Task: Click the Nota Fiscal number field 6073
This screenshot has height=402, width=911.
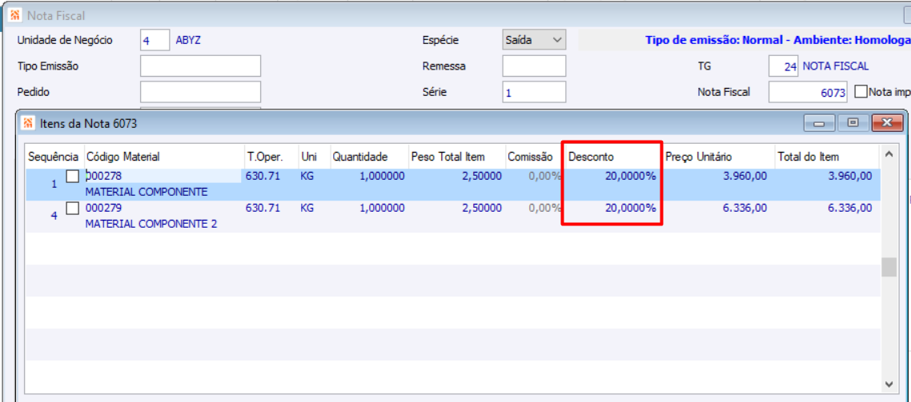Action: tap(809, 91)
